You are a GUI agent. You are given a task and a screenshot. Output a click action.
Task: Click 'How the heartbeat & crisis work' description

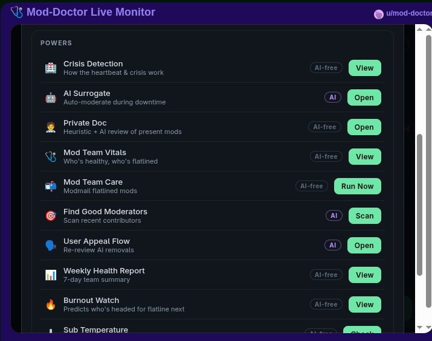tap(114, 72)
